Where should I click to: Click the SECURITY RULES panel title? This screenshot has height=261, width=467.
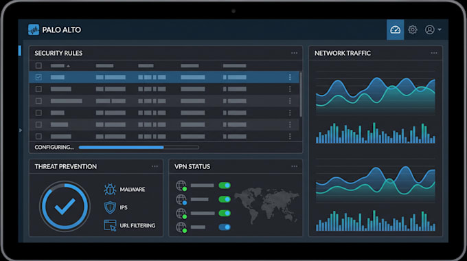click(58, 54)
